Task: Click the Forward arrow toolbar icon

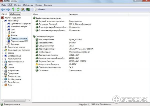Action: pos(8,9)
